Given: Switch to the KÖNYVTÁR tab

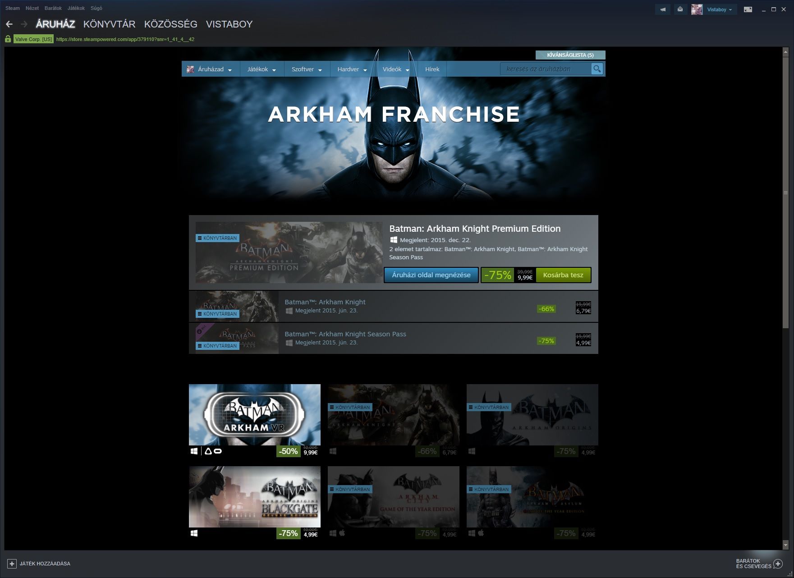Looking at the screenshot, I should click(x=110, y=24).
